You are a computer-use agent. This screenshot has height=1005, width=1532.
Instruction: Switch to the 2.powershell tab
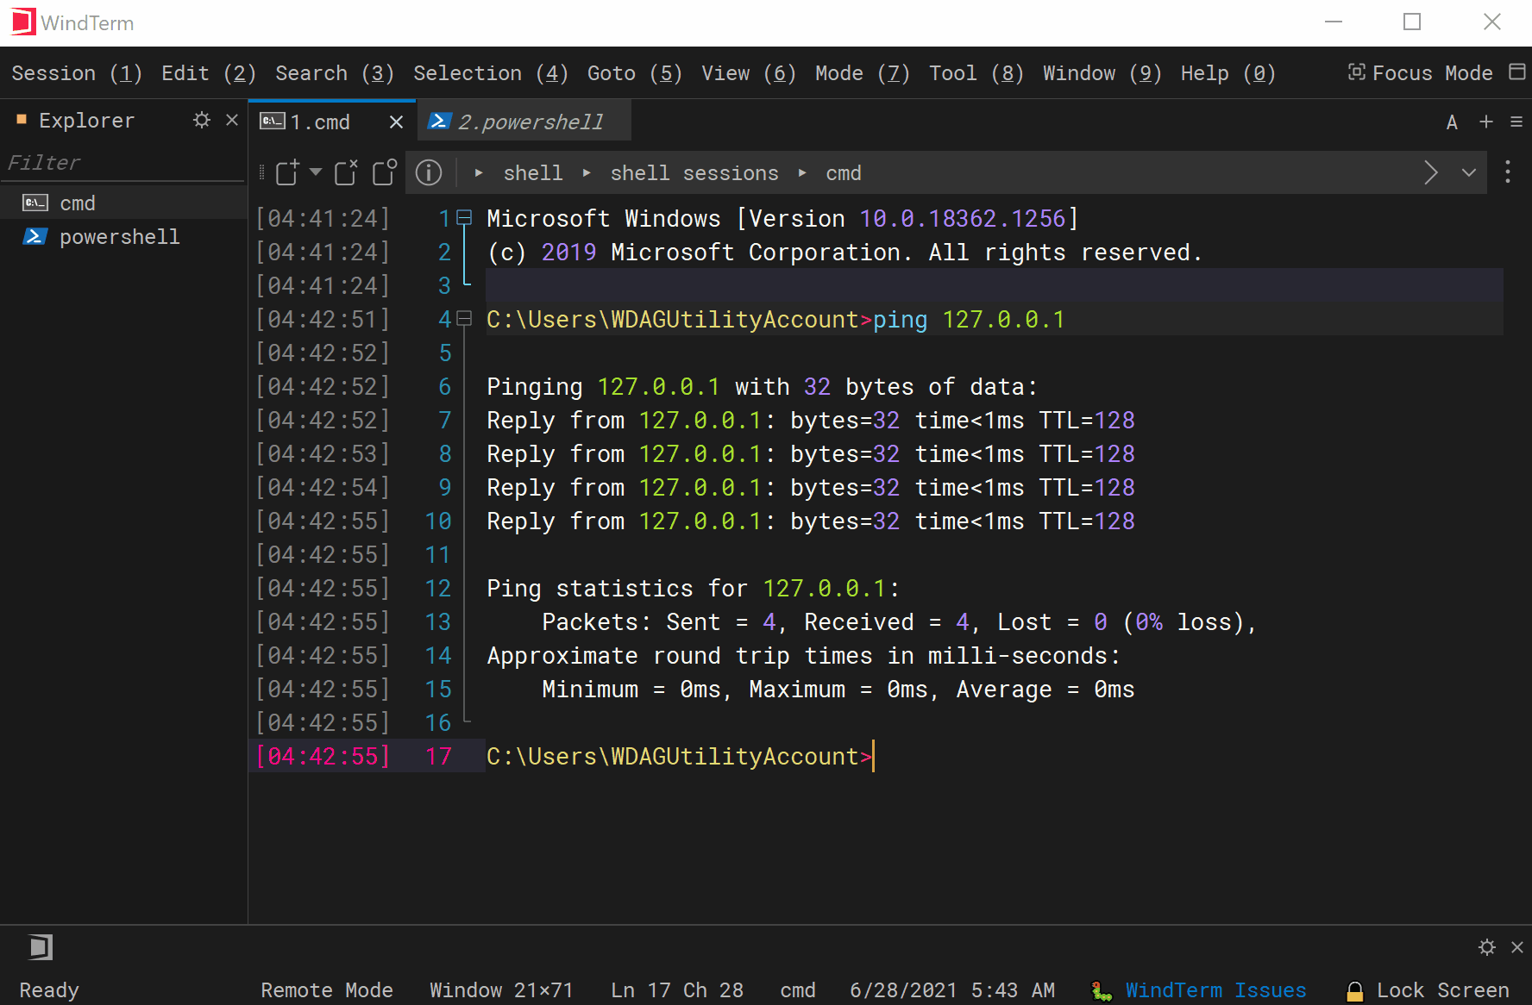click(524, 122)
